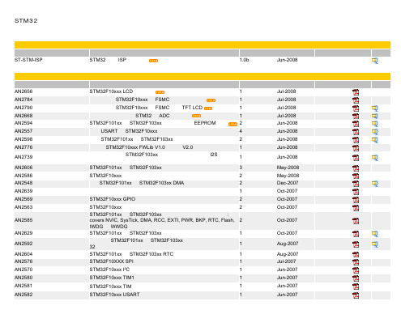Open the PDF icon for AN2580
The width and height of the screenshot is (401, 310).
pos(356,278)
